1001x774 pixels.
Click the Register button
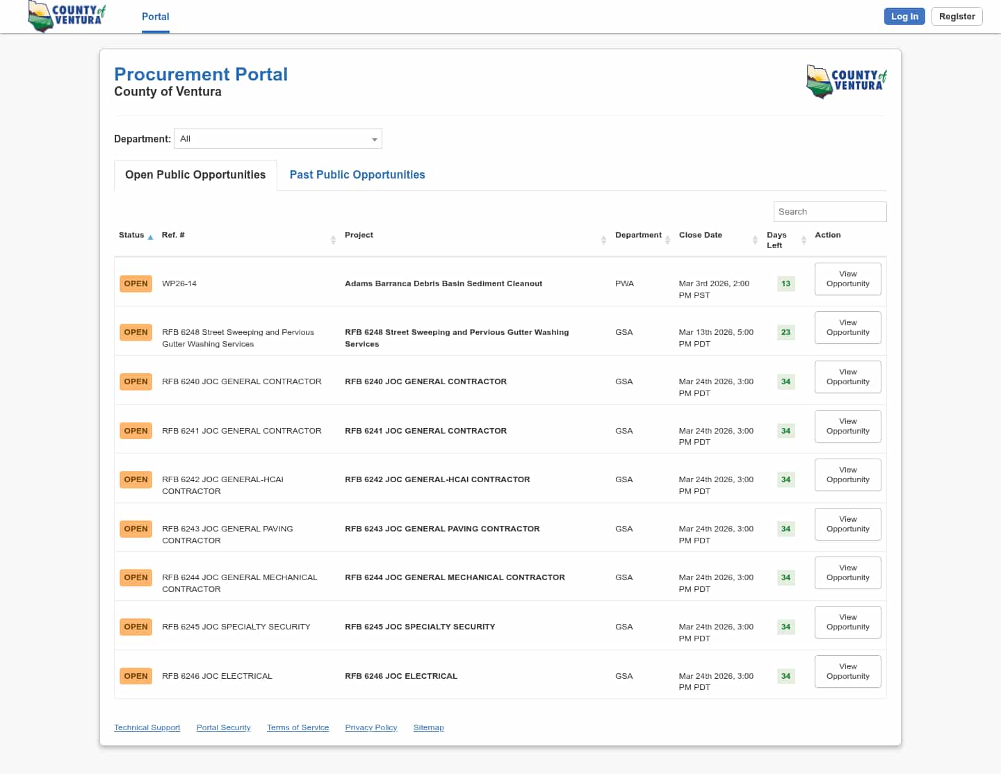957,17
